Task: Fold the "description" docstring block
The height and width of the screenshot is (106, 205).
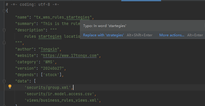Action: [4, 30]
